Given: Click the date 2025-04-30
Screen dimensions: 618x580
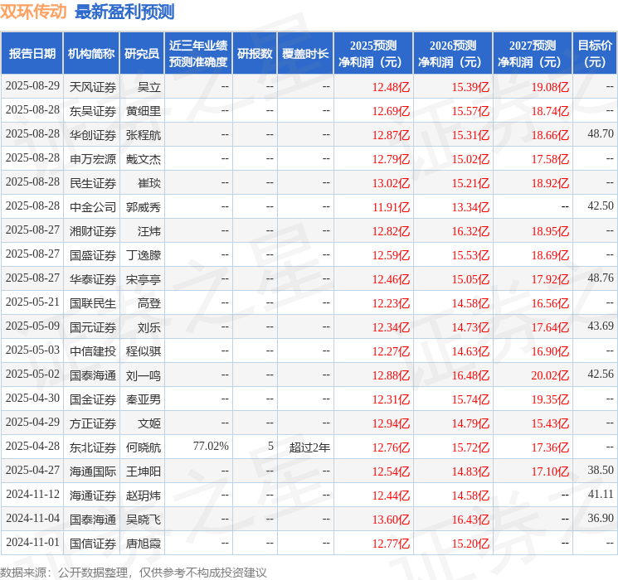Looking at the screenshot, I should coord(32,398).
